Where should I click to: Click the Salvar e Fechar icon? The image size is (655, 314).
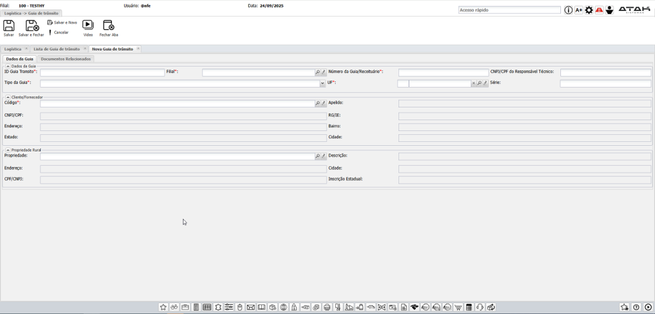[x=31, y=26]
